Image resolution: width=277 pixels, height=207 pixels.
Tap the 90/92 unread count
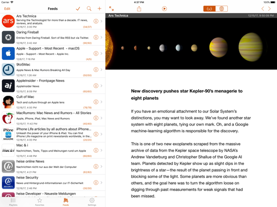[87, 43]
